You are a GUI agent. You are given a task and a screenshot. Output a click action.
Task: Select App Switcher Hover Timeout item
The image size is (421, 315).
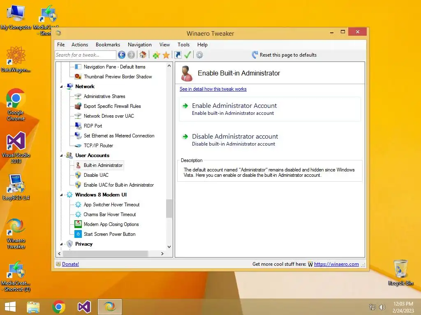coord(111,205)
